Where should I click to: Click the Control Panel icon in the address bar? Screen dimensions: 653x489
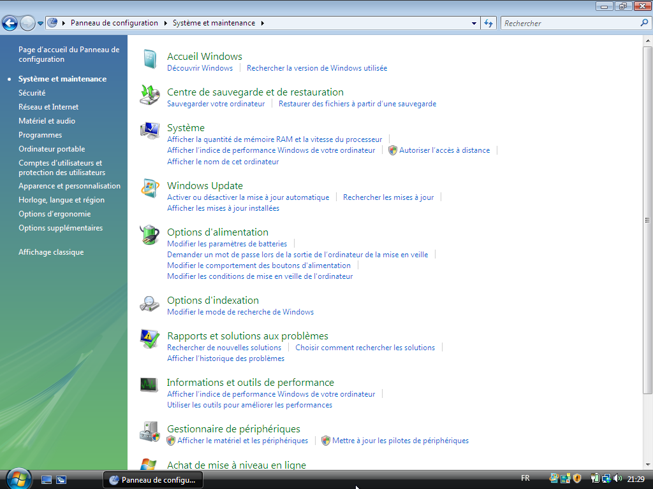point(52,23)
